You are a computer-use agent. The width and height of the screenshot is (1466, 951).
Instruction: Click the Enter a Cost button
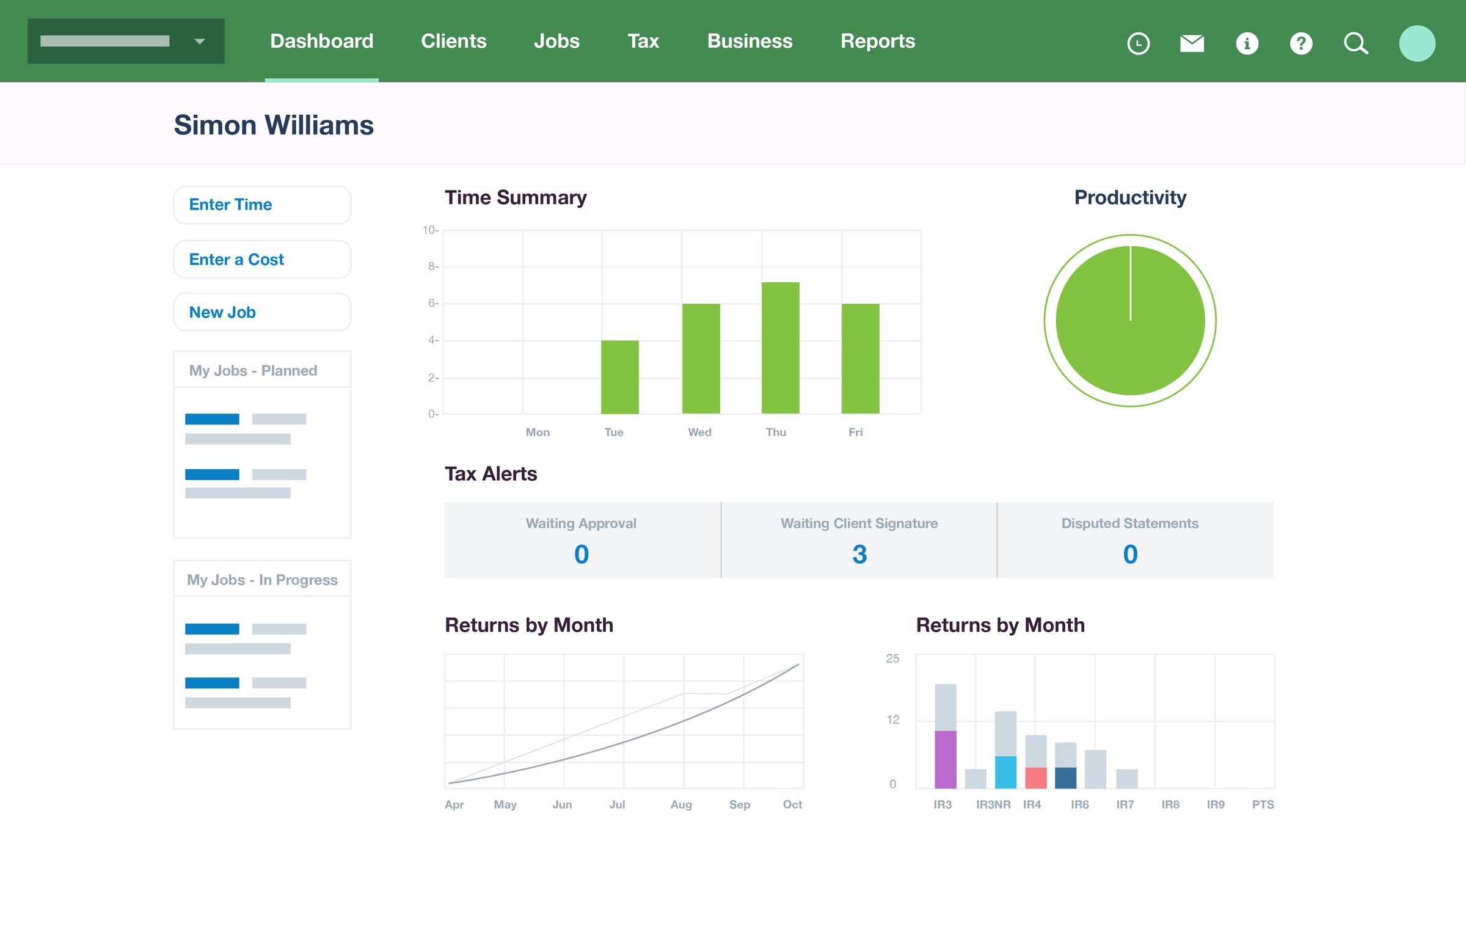click(262, 260)
